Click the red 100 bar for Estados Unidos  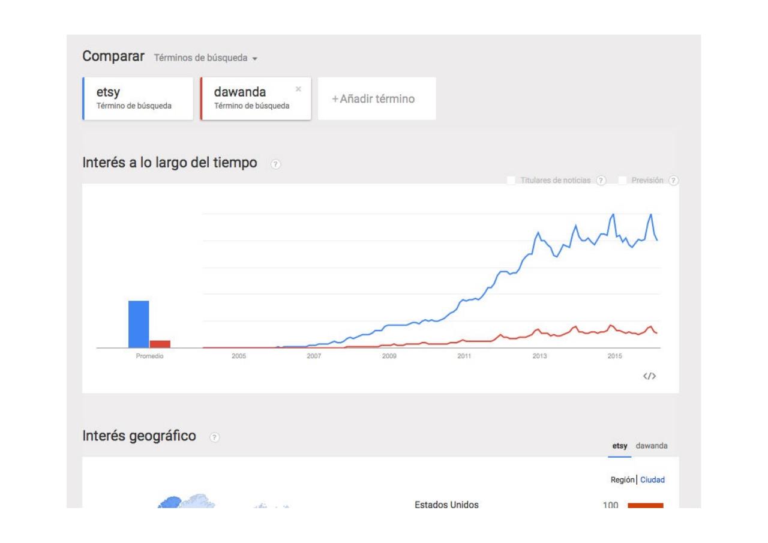pos(645,506)
